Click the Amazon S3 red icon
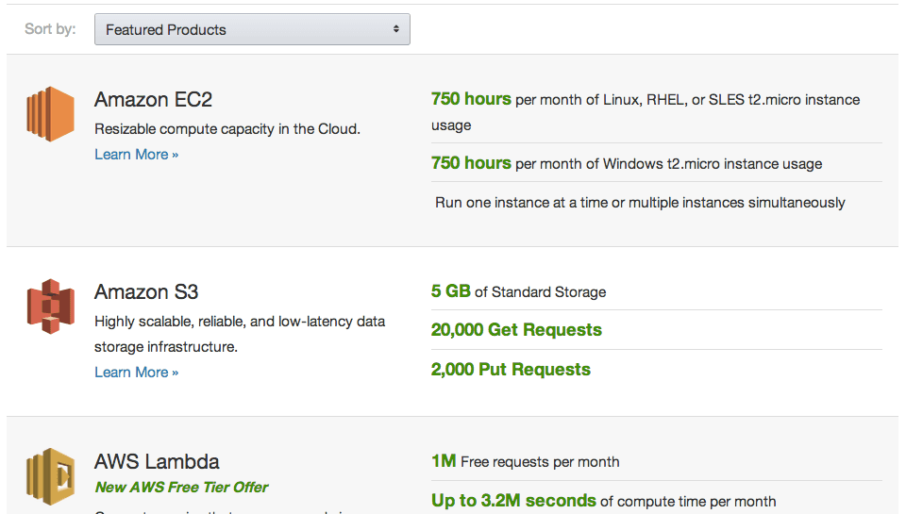 pyautogui.click(x=51, y=307)
